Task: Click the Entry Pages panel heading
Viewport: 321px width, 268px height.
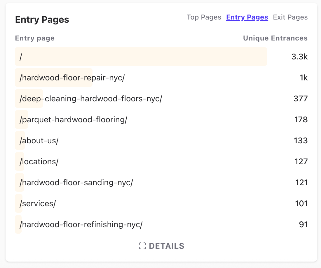Action: click(x=42, y=20)
